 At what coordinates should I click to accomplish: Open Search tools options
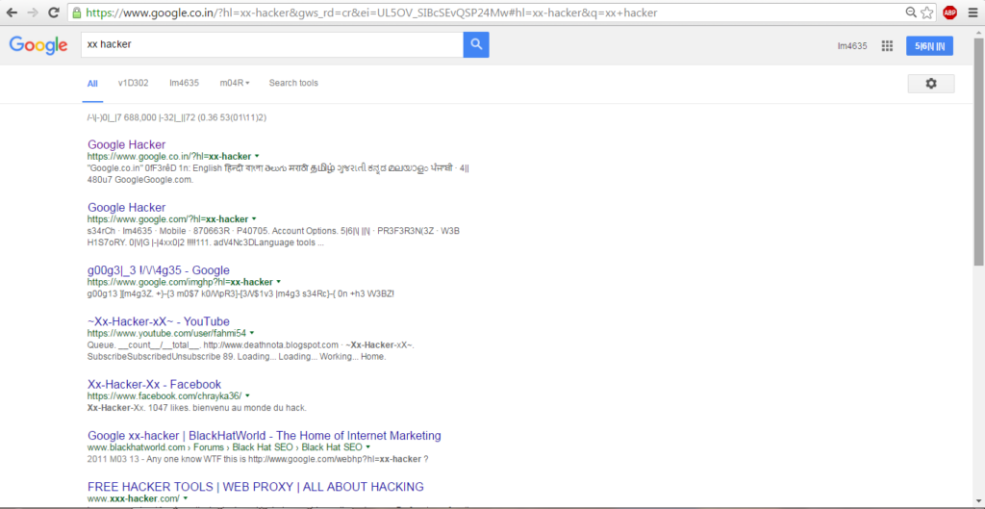[x=293, y=83]
